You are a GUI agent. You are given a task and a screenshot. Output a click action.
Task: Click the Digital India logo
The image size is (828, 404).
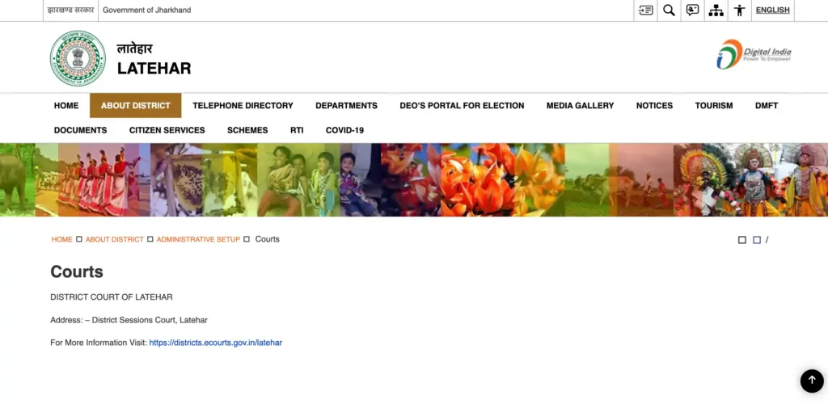[754, 54]
